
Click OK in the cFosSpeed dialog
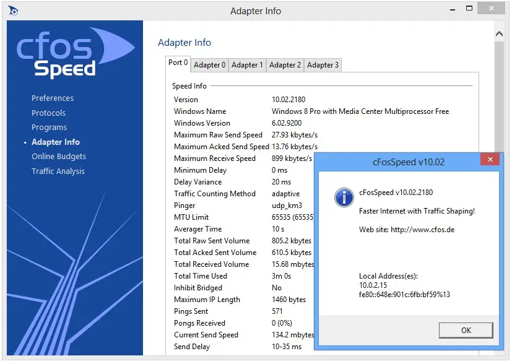tap(466, 331)
